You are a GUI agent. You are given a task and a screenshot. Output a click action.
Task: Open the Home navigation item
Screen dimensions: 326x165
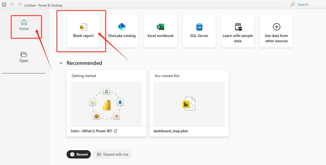click(x=24, y=25)
